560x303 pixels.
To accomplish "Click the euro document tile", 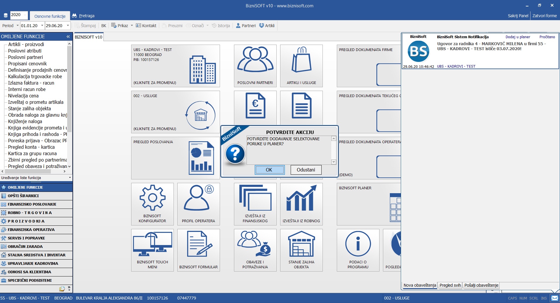I will coord(255,108).
